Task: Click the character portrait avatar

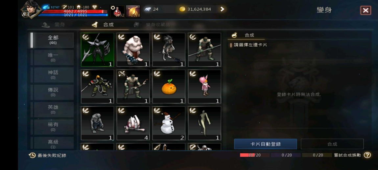Action: (x=30, y=10)
